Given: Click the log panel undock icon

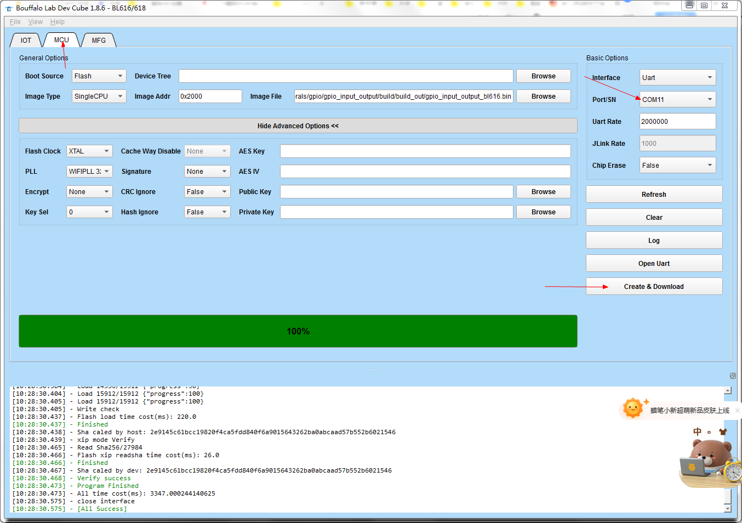Looking at the screenshot, I should [x=733, y=376].
